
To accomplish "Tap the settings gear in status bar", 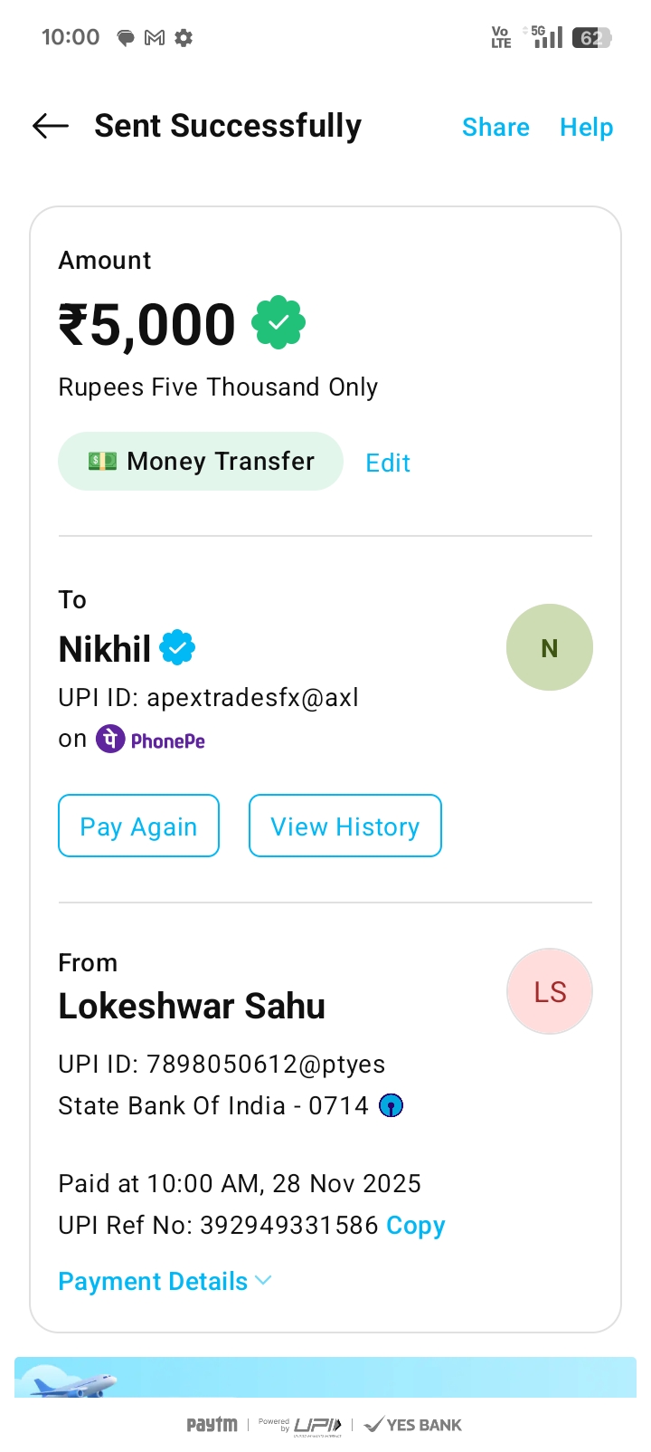I will point(184,38).
